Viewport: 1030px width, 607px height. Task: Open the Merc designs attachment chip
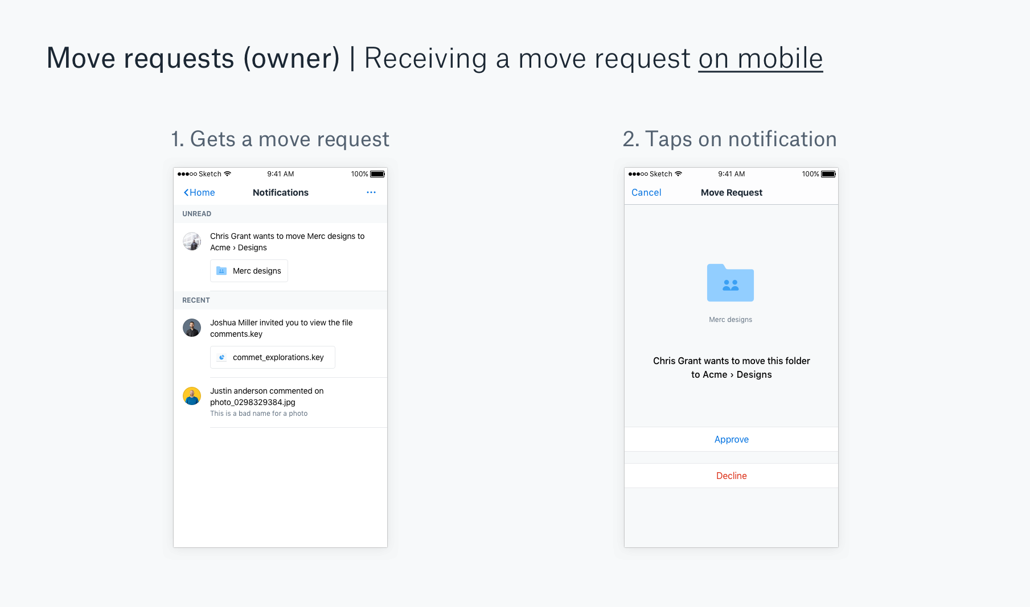tap(249, 271)
